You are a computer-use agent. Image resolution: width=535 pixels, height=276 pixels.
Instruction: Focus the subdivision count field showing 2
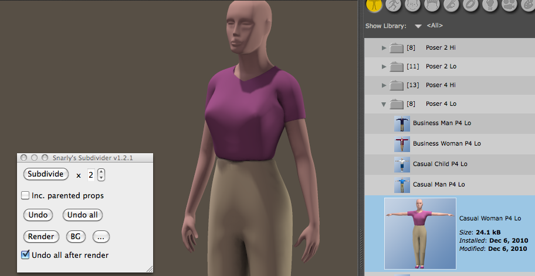coord(91,175)
